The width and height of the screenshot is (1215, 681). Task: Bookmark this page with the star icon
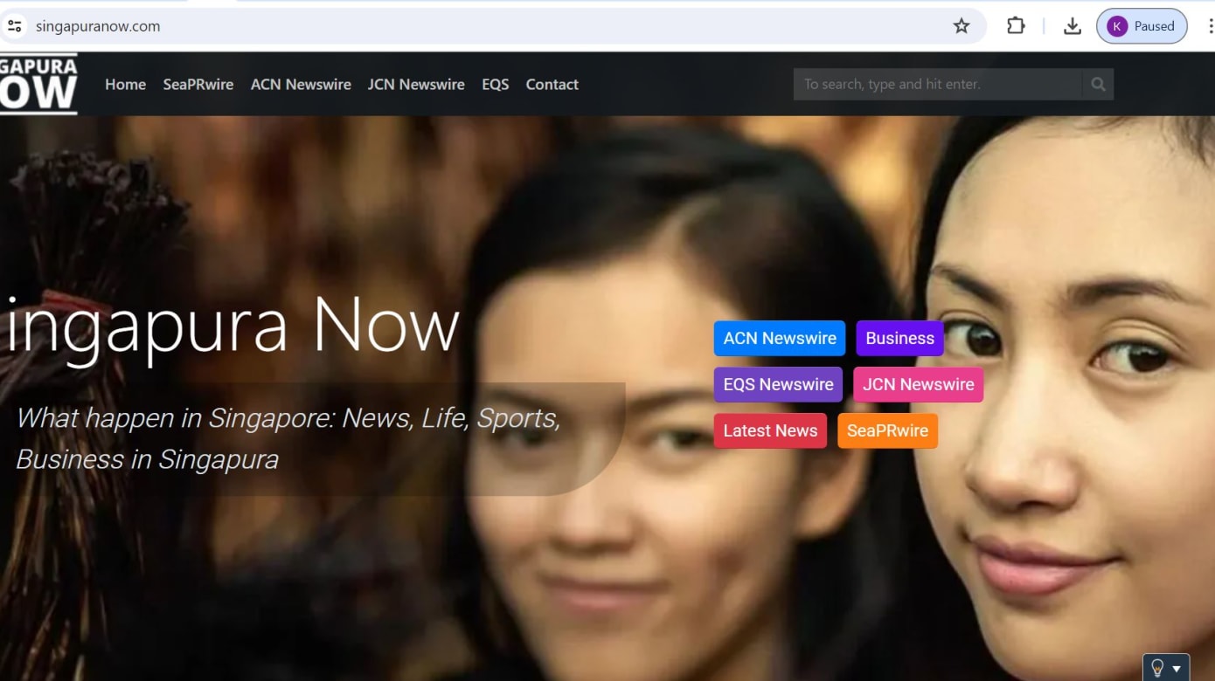tap(962, 26)
